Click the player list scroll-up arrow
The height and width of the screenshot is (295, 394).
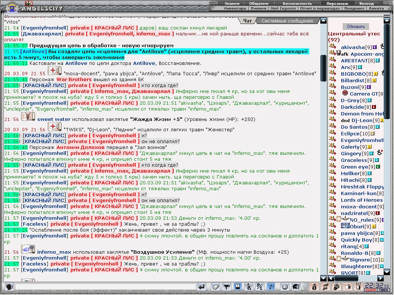(387, 21)
